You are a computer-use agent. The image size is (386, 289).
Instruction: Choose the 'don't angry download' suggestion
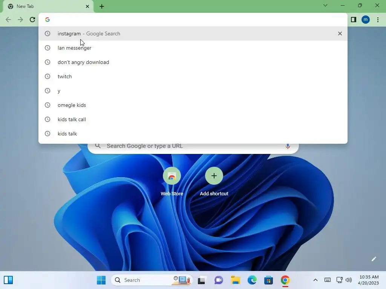coord(193,62)
